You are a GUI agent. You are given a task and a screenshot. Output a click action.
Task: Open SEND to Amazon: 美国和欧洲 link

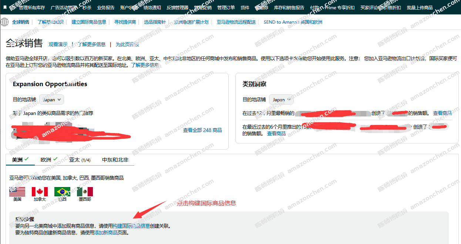[293, 22]
